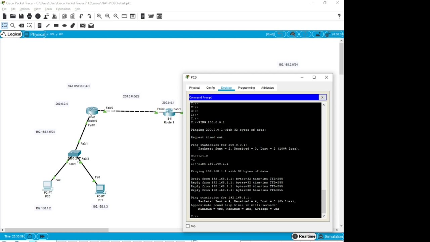430x242 pixels.
Task: Click the 192.168.1.0/24 note label
Action: coord(45,132)
